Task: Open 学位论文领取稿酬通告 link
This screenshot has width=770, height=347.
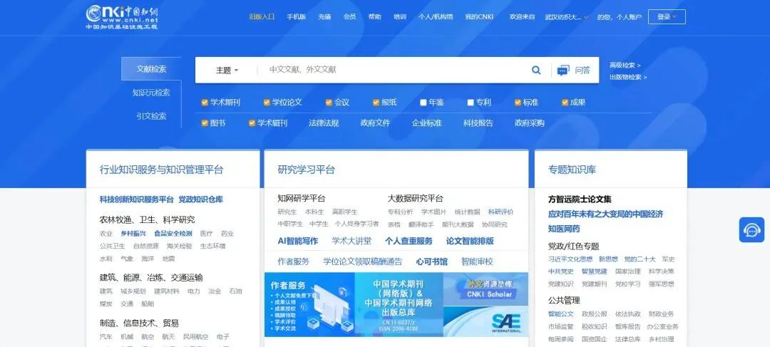Action: click(362, 261)
